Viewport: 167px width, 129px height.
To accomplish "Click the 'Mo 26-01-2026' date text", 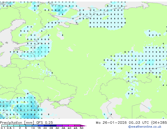I will coord(111,123).
